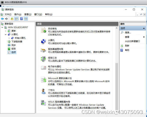Collapse the 计算机 tree node
Screen dimensions: 147x117
6,34
